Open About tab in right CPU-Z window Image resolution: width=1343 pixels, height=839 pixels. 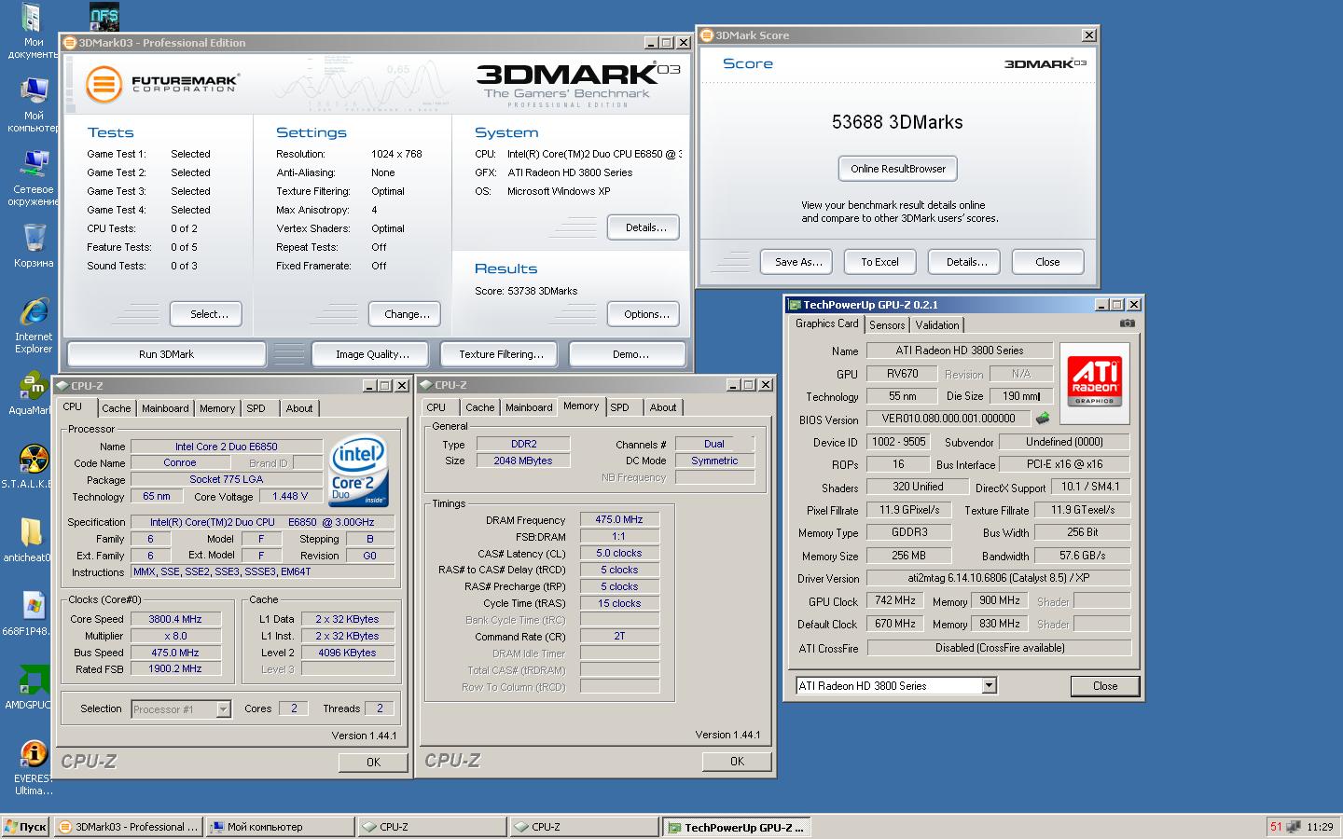coord(663,407)
